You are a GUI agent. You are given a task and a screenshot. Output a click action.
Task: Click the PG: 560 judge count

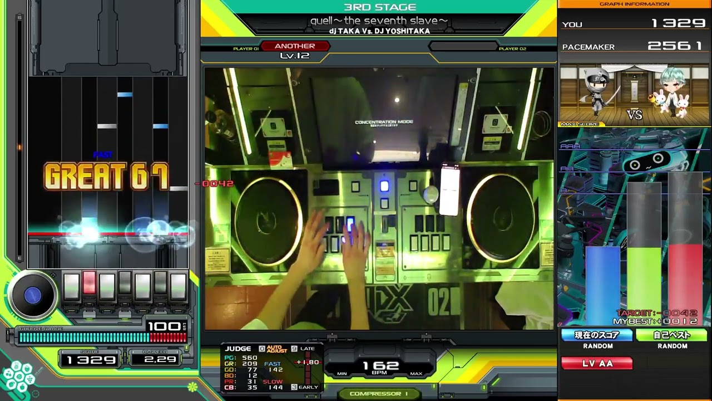(x=241, y=358)
